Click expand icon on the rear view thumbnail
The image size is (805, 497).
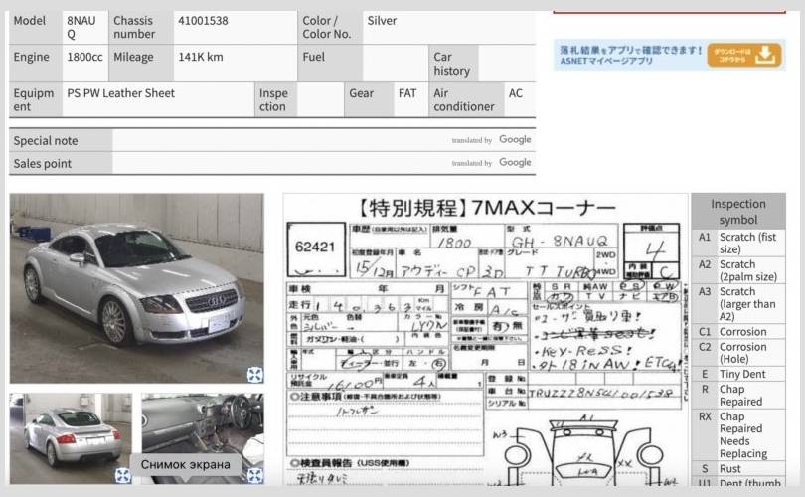click(122, 475)
